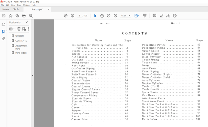
Task: Toggle the bookmarks panel icon in sidebar
Action: tap(3, 31)
